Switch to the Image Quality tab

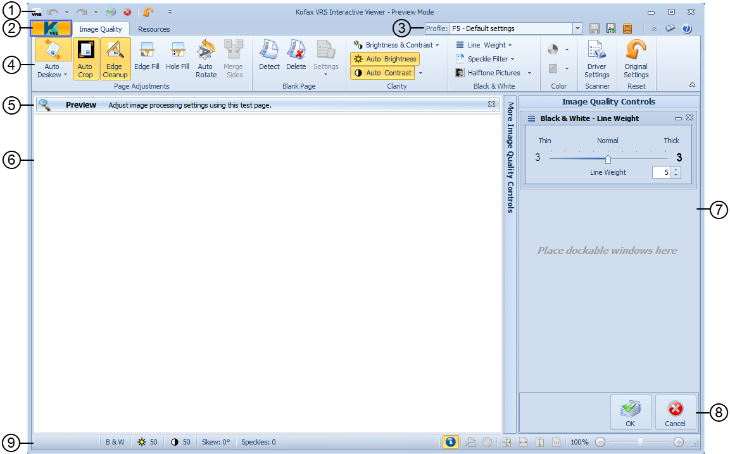101,29
